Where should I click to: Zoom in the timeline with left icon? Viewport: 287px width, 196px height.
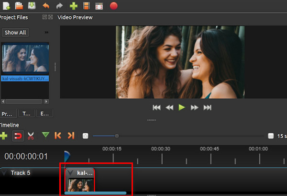(85, 136)
